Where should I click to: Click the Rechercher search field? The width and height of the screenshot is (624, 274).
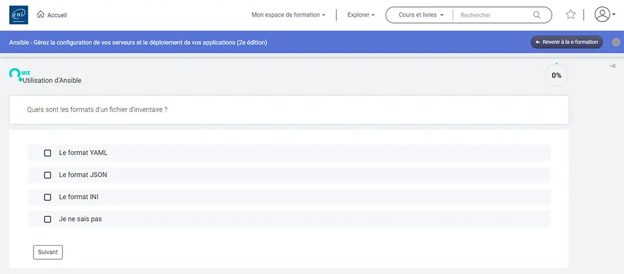(494, 15)
